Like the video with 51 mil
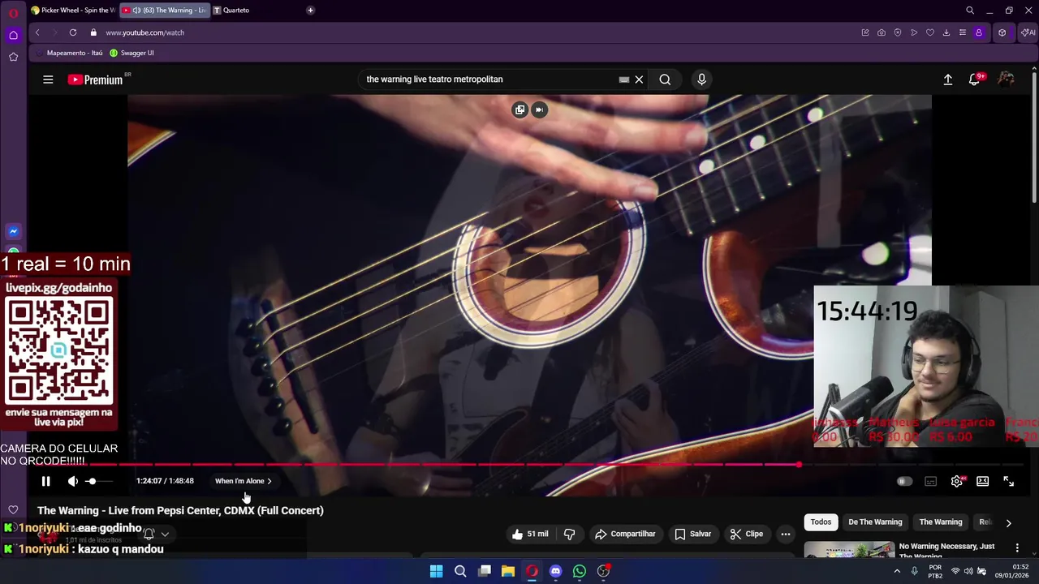The image size is (1039, 584). click(x=529, y=534)
